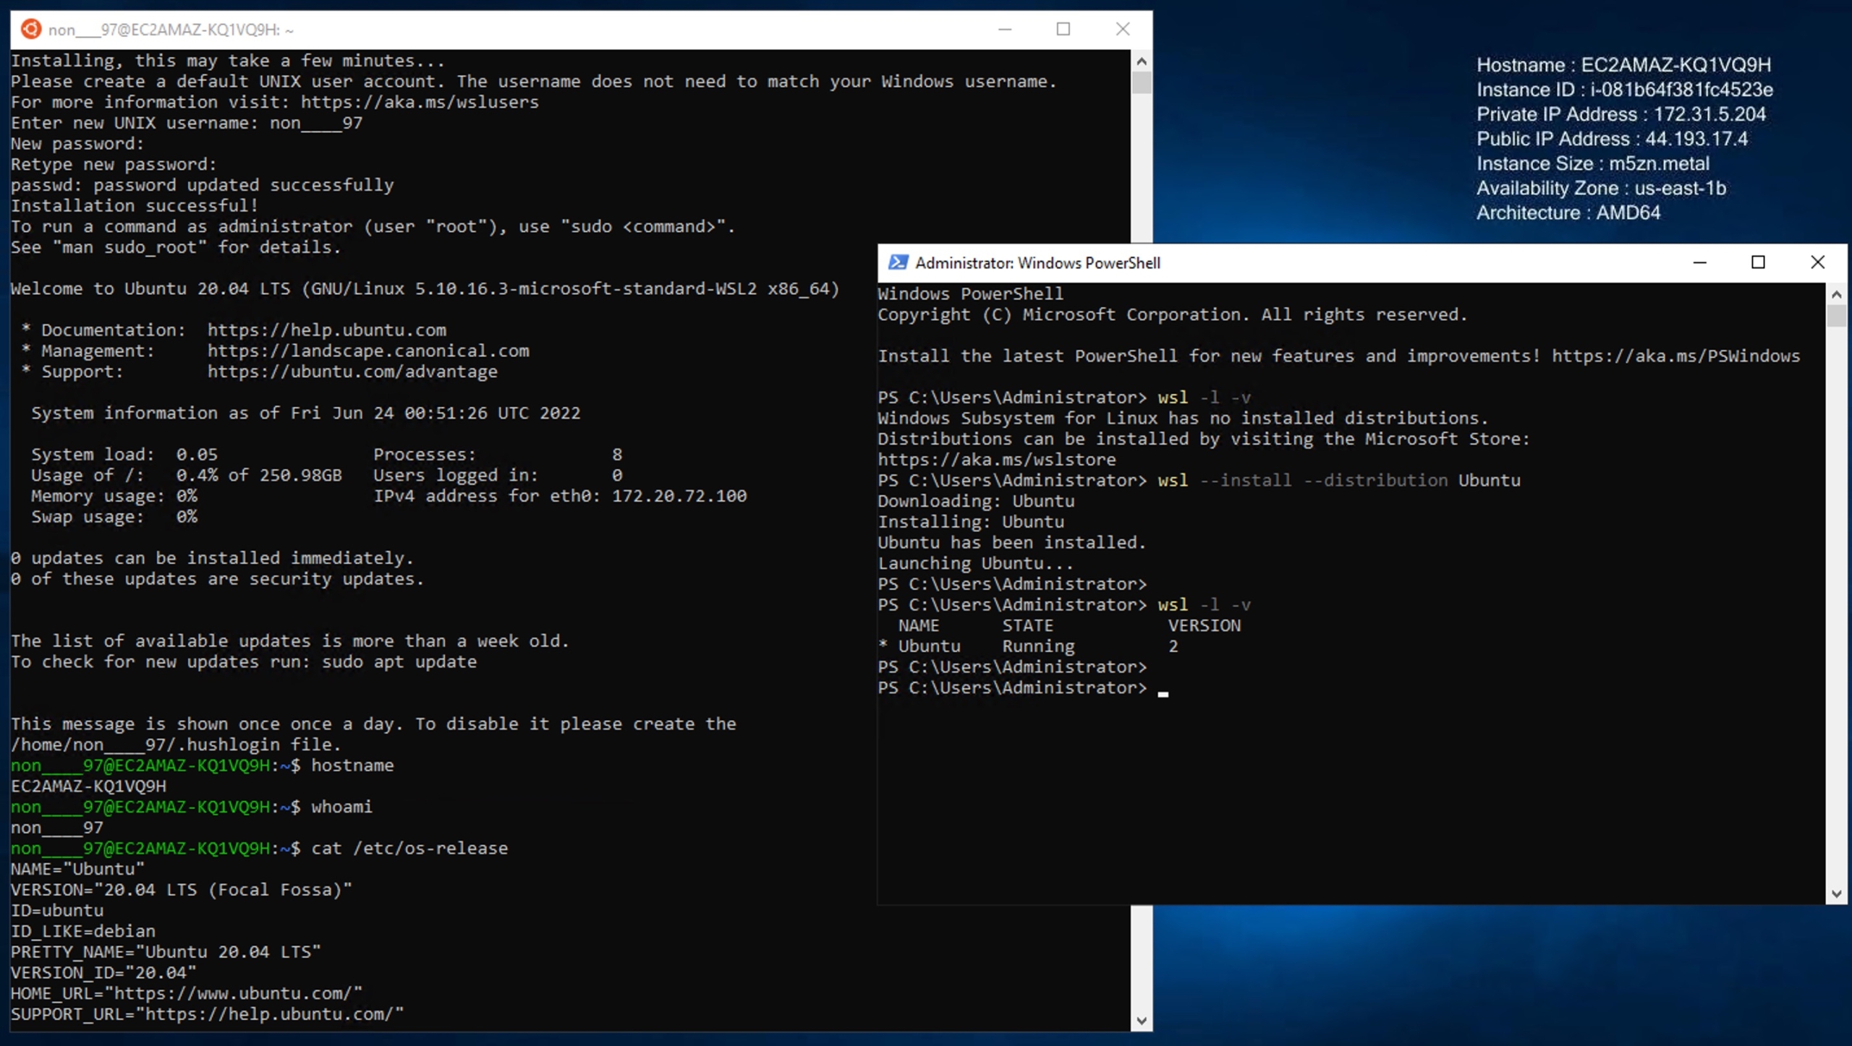Open the SUPPORT_URL https://help.ubuntu.com link

[x=260, y=1013]
